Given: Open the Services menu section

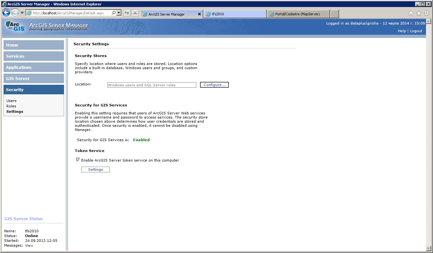Looking at the screenshot, I should coord(34,56).
